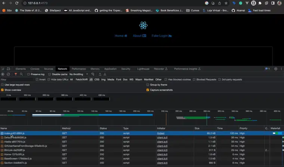Open the DevTools three-dot menu
This screenshot has width=284, height=167.
click(x=281, y=69)
